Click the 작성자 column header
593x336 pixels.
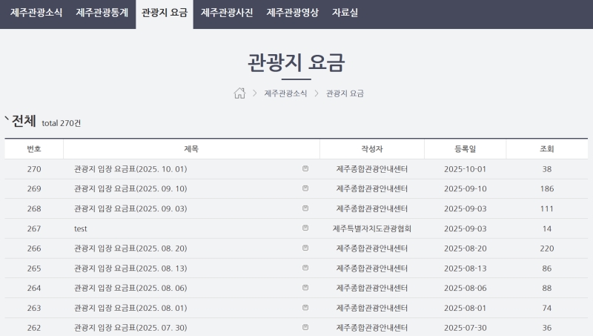[372, 149]
